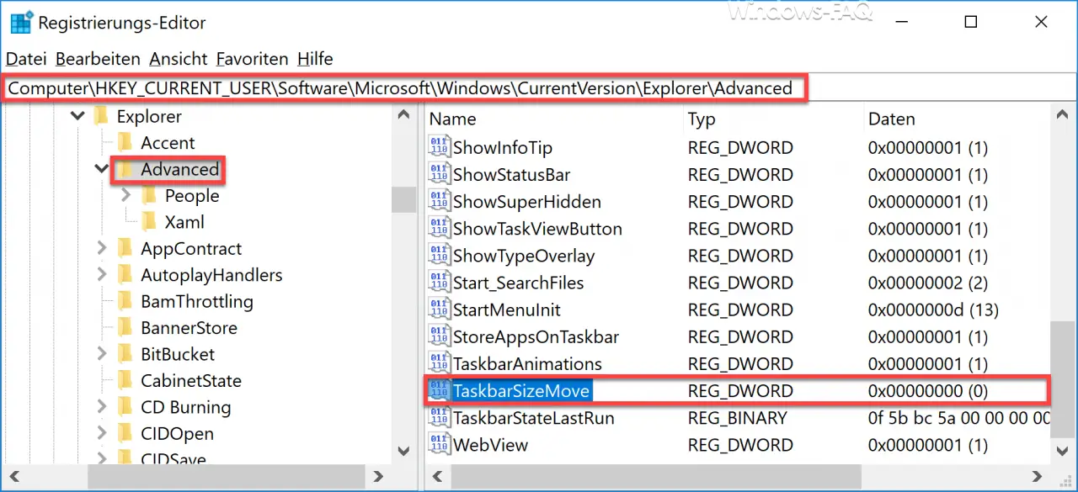Click the AppContract folder icon
Image resolution: width=1078 pixels, height=492 pixels.
pos(125,249)
